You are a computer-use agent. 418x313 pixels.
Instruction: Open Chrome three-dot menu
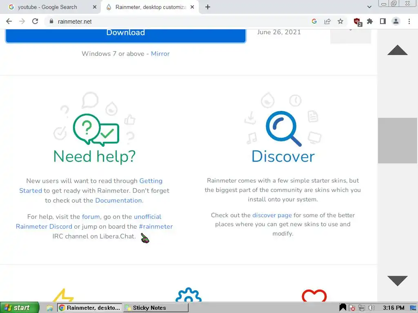click(409, 21)
